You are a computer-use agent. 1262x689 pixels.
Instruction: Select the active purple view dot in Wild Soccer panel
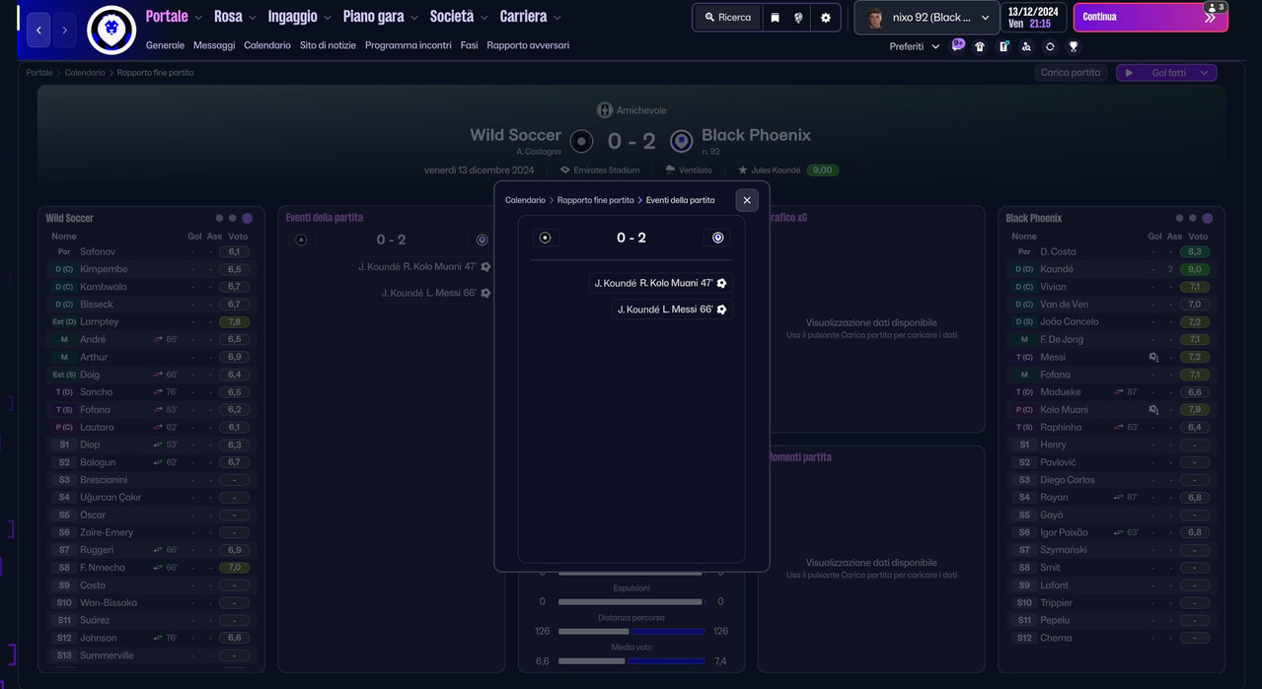pos(248,218)
